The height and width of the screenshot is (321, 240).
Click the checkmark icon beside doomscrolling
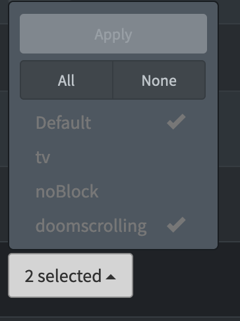tap(176, 225)
